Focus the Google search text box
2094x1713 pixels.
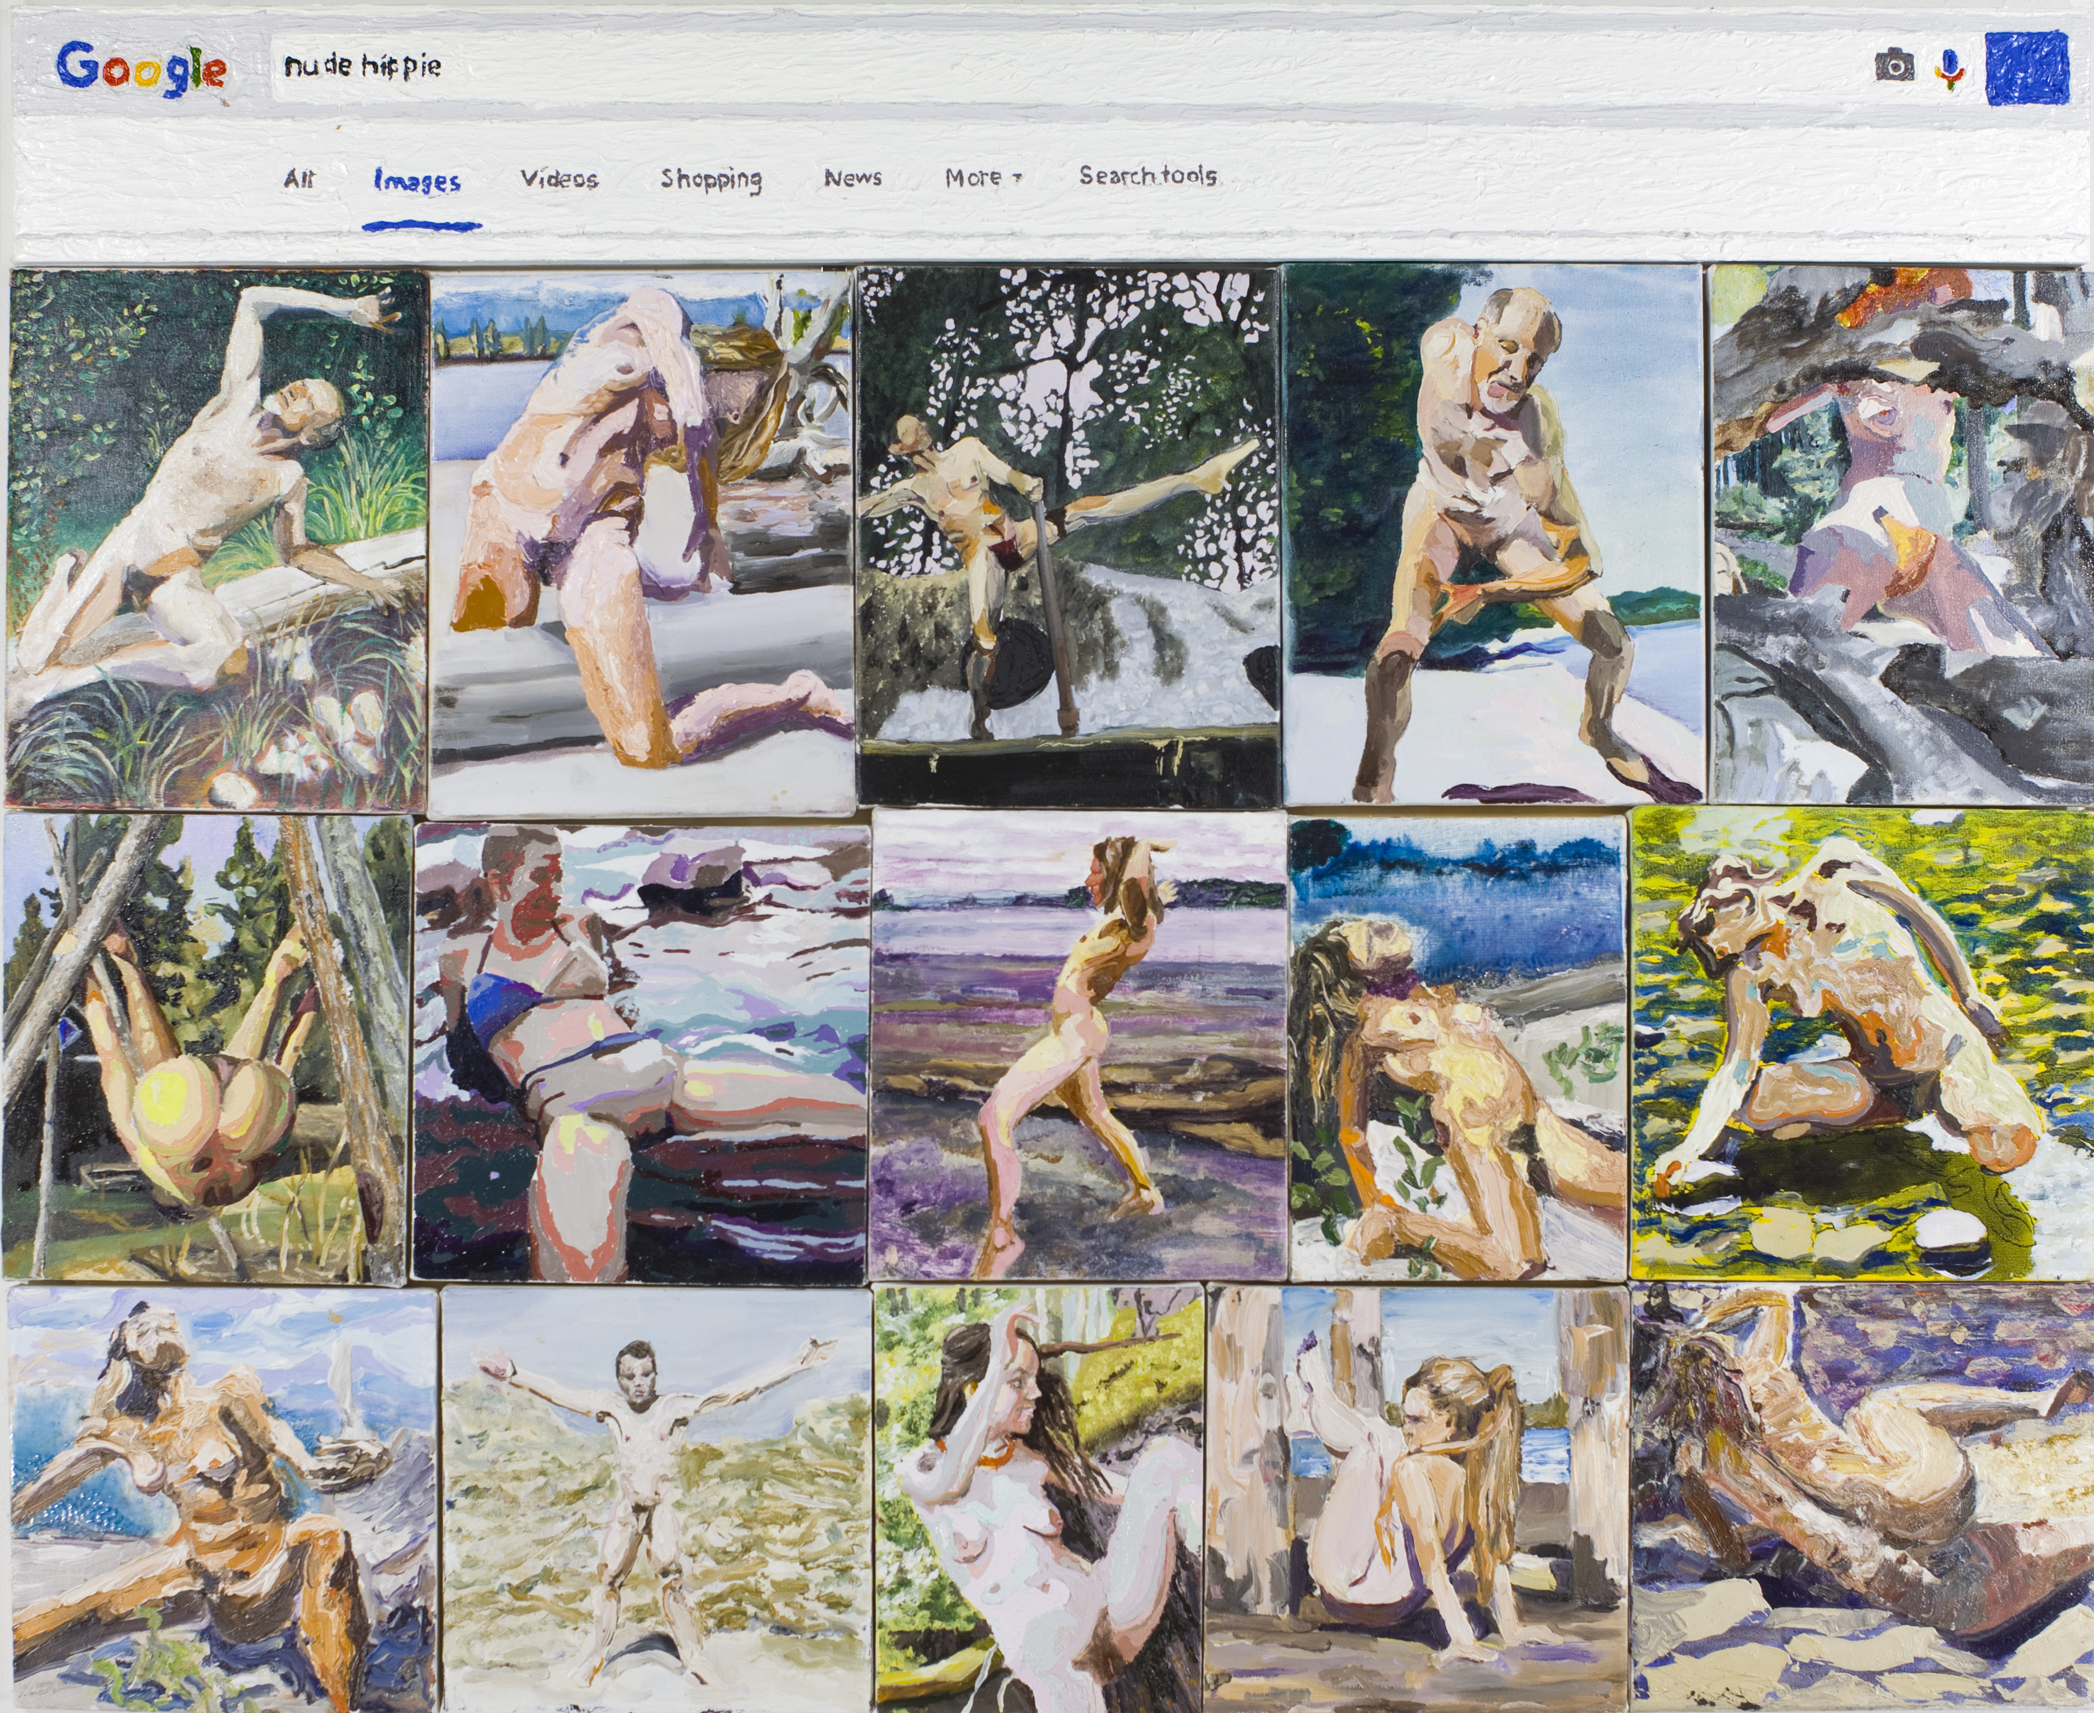(x=1061, y=68)
